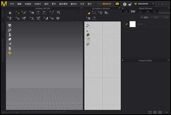Open the SIMULATION mode dropdown arrow
The height and width of the screenshot is (115, 171).
[153, 4]
